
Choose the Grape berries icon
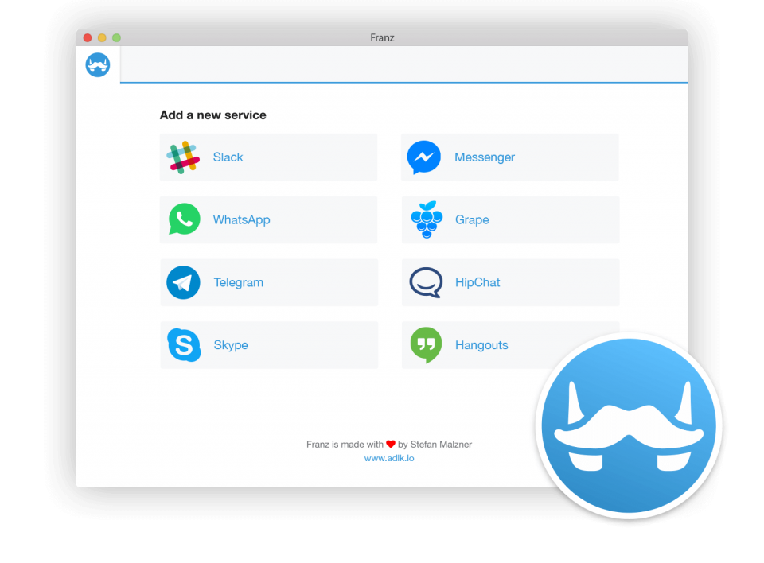pyautogui.click(x=427, y=220)
